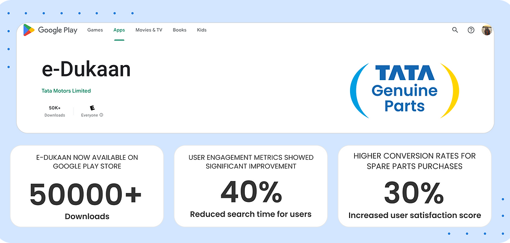
Task: Open the Books tab
Action: tap(180, 30)
